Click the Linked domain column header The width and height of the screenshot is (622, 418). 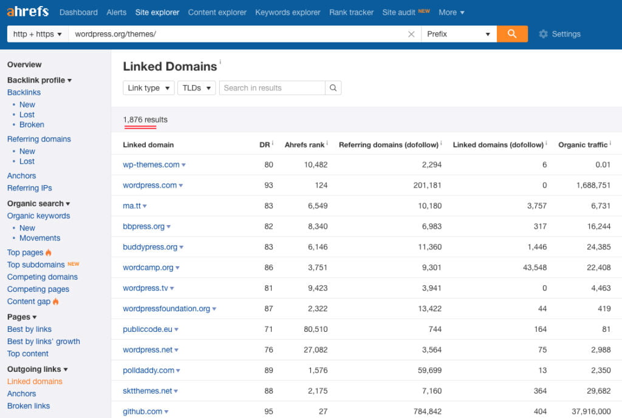[x=148, y=145]
